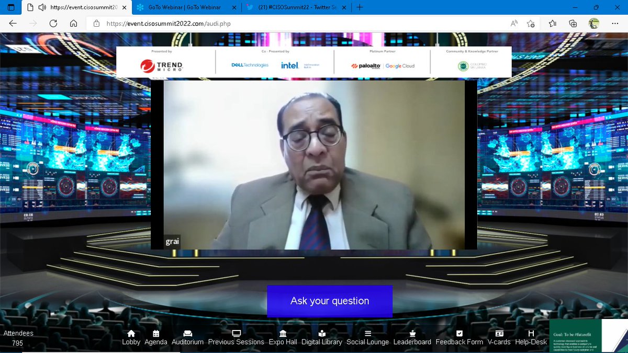628x353 pixels.
Task: Open the Favorites list
Action: tap(553, 24)
